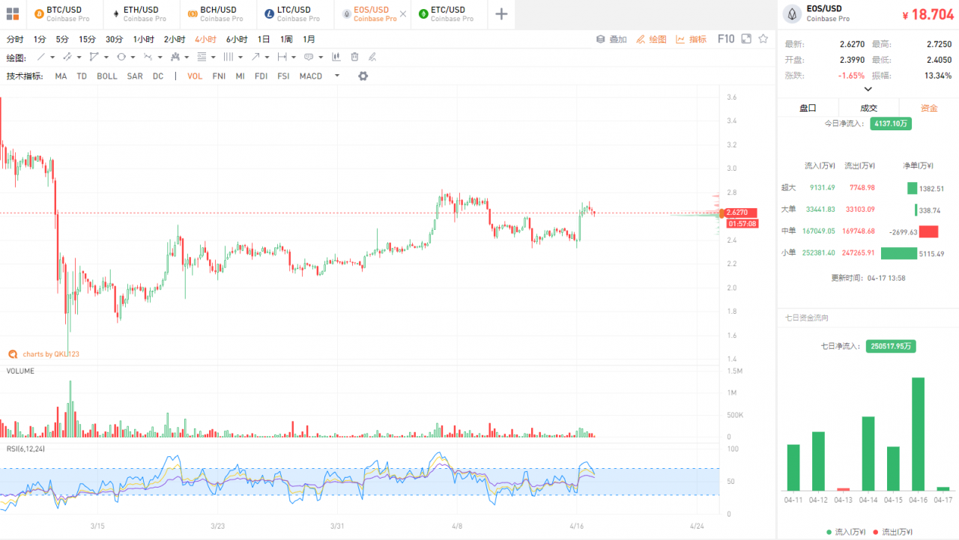This screenshot has width=959, height=540.
Task: Click the 04-16 bar in seven-day flow chart
Action: click(918, 434)
